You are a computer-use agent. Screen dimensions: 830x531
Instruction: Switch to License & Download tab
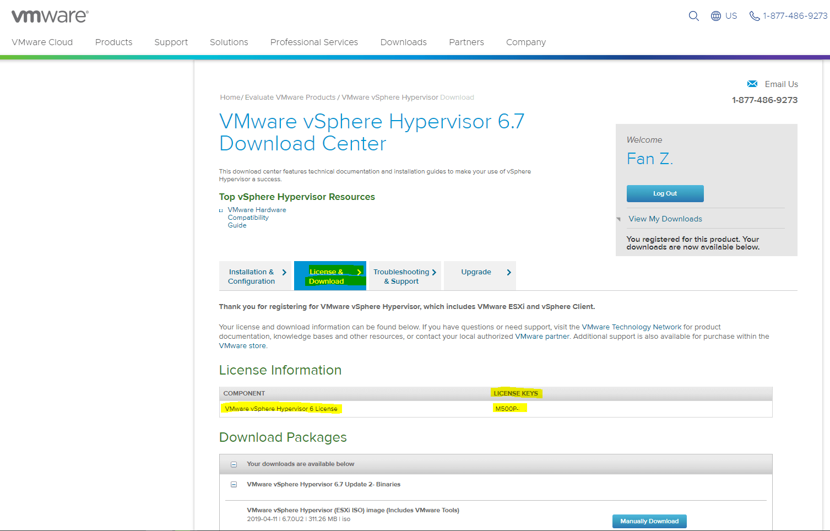pos(330,276)
